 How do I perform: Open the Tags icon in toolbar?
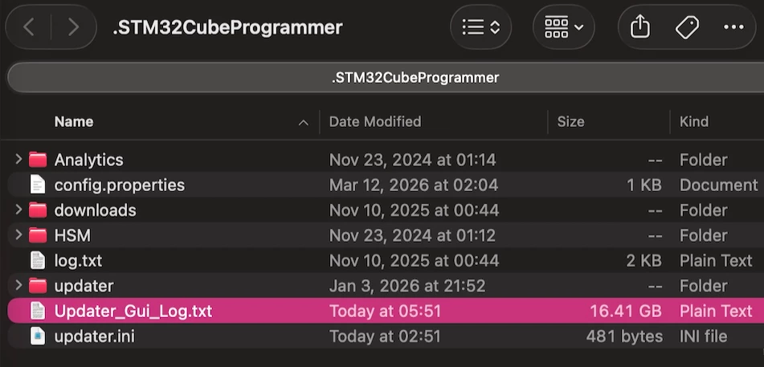point(687,27)
